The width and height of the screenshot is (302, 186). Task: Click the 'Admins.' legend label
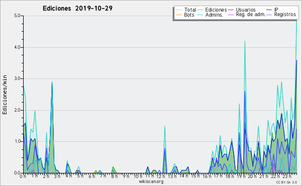(214, 15)
